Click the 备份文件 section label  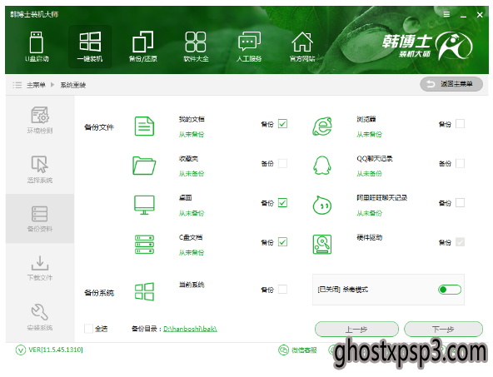click(99, 127)
